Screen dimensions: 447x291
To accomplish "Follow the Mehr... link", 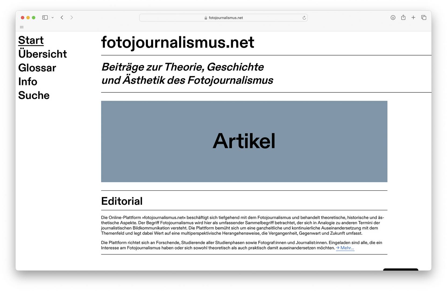I will pos(345,248).
